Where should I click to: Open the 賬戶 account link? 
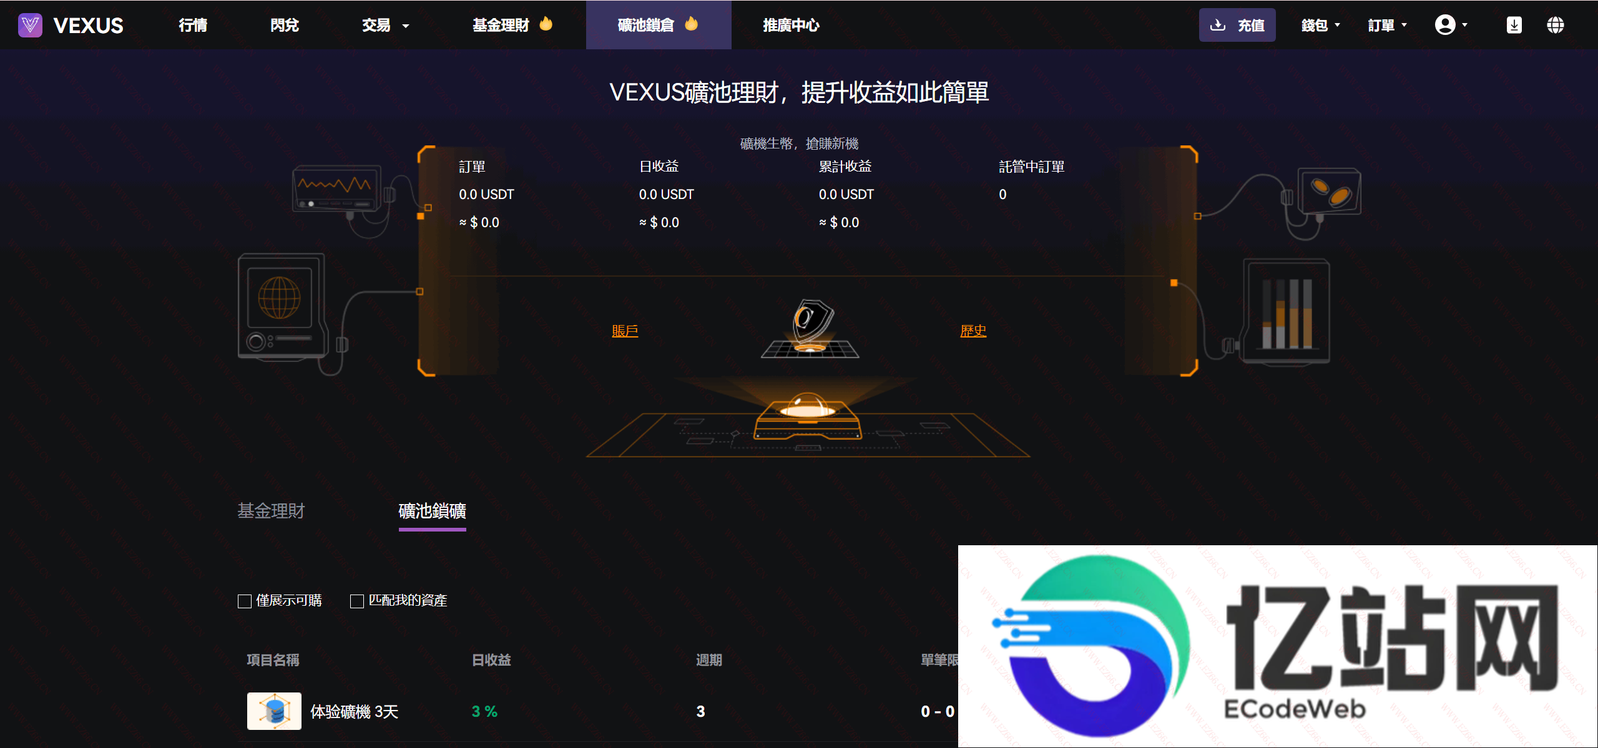625,331
